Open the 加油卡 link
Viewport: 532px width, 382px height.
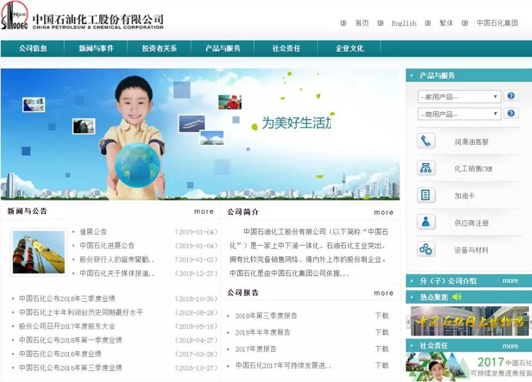pos(464,196)
